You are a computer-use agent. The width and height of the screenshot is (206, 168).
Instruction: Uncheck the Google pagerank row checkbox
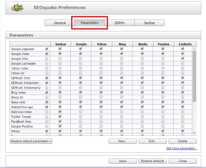(46, 49)
